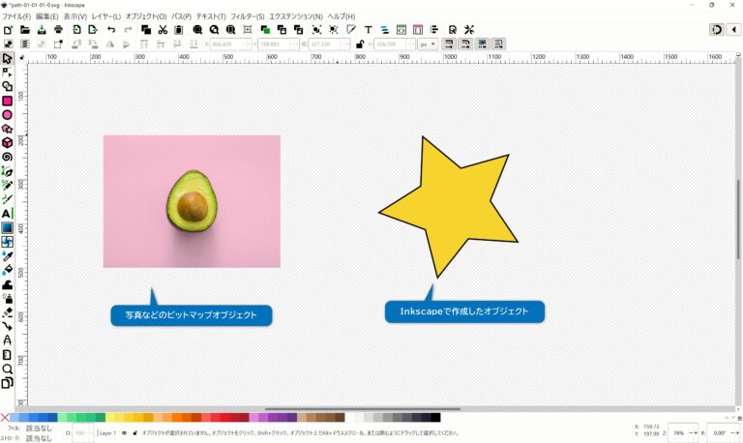Select the Circle/Ellipse tool
The height and width of the screenshot is (443, 743).
pyautogui.click(x=7, y=114)
